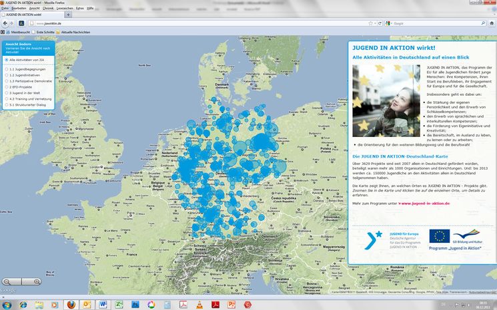Open the Ansicht menu

(35, 8)
